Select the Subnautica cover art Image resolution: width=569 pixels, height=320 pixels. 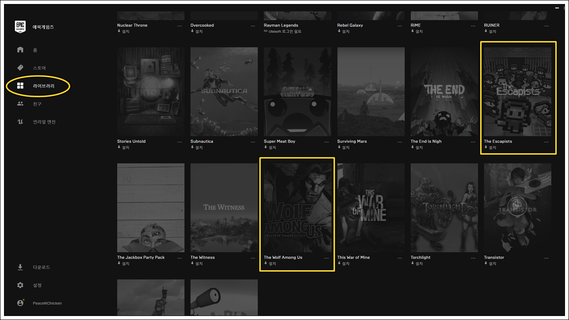224,92
